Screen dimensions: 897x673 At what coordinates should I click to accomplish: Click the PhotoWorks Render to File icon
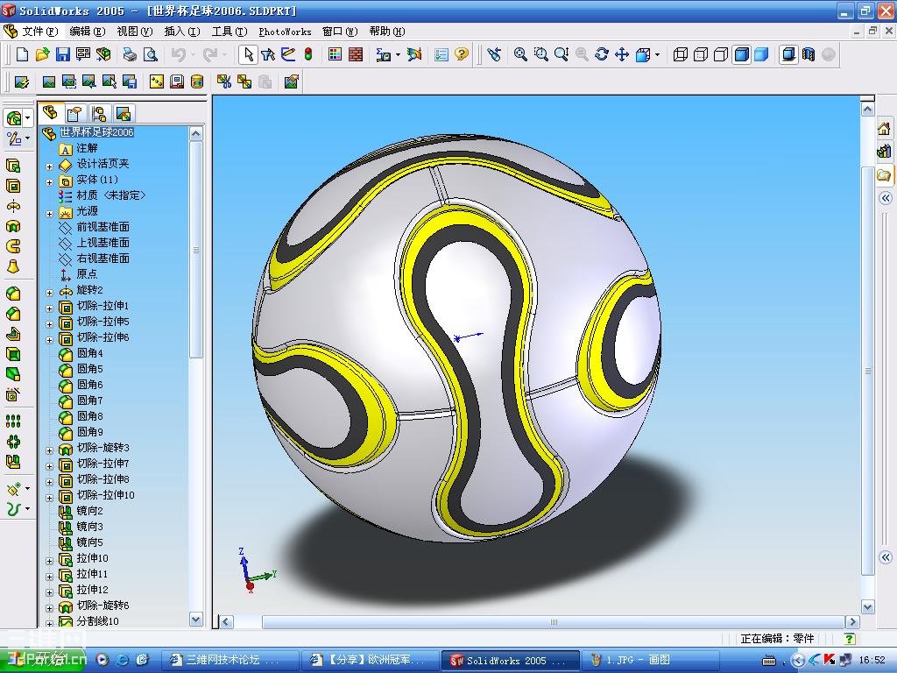[130, 81]
